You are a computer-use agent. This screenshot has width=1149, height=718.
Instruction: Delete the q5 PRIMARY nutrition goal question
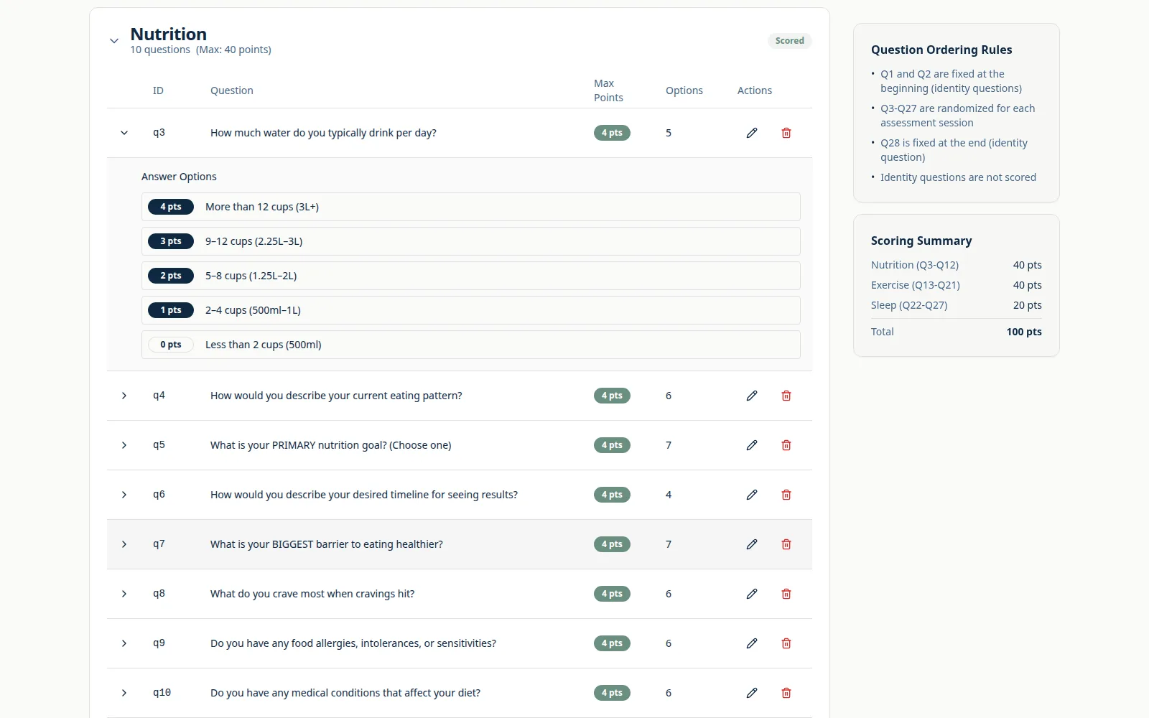[x=786, y=445]
